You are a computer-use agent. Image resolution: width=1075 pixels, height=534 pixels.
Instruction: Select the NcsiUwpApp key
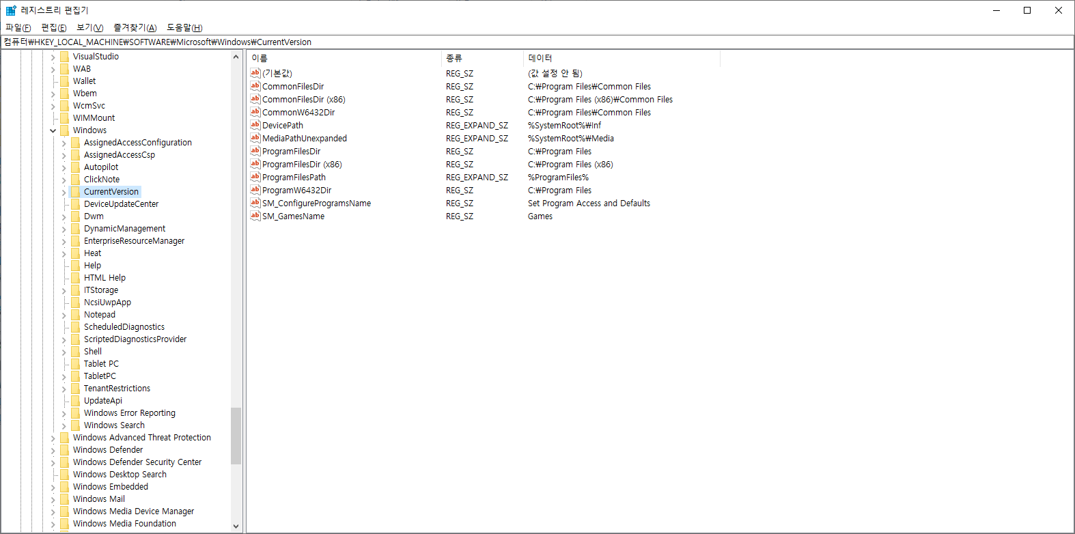point(108,303)
